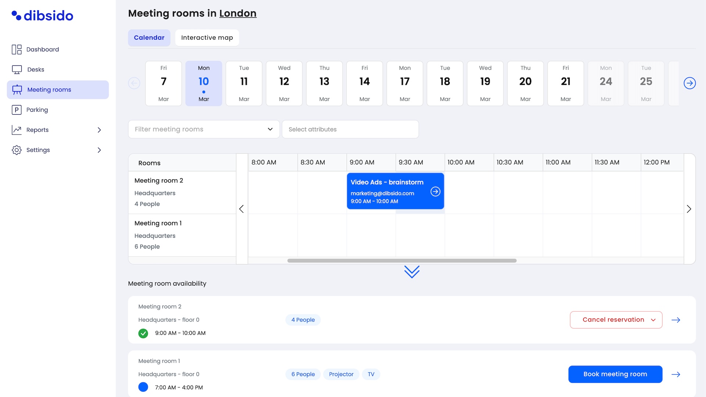706x397 pixels.
Task: Switch to Interactive map tab
Action: coord(207,38)
